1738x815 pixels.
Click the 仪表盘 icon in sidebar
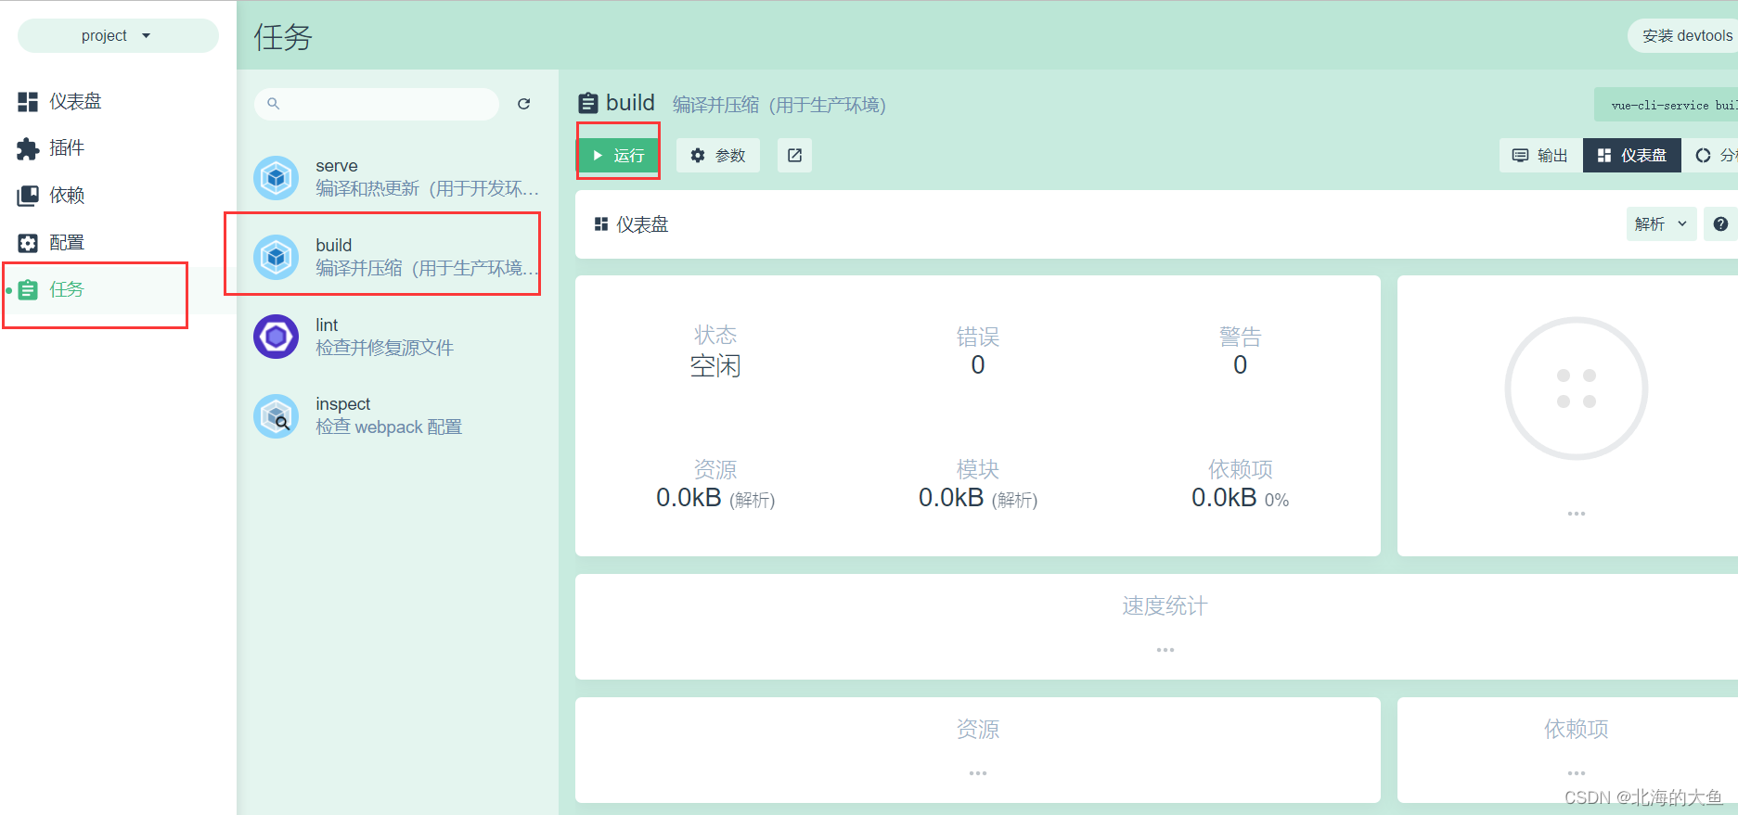28,102
